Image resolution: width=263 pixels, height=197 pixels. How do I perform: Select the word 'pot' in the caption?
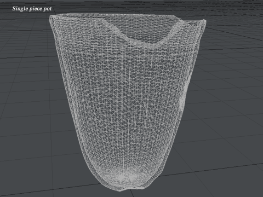click(x=48, y=9)
